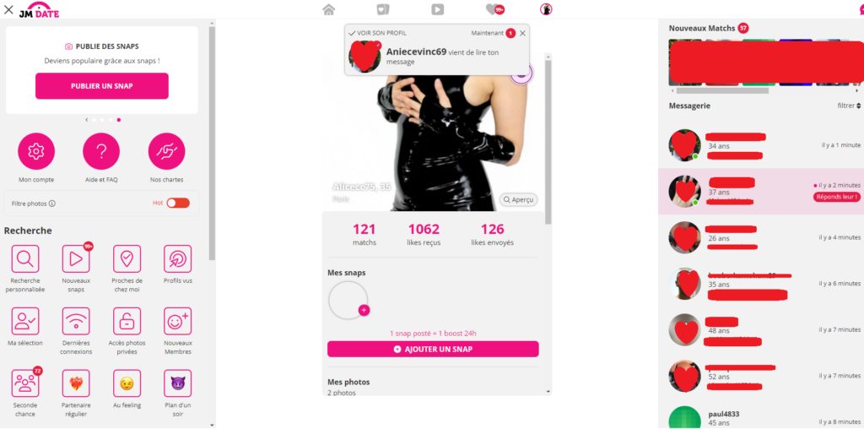864x429 pixels.
Task: Open paul4833 conversation in Messagerie
Action: 761,419
